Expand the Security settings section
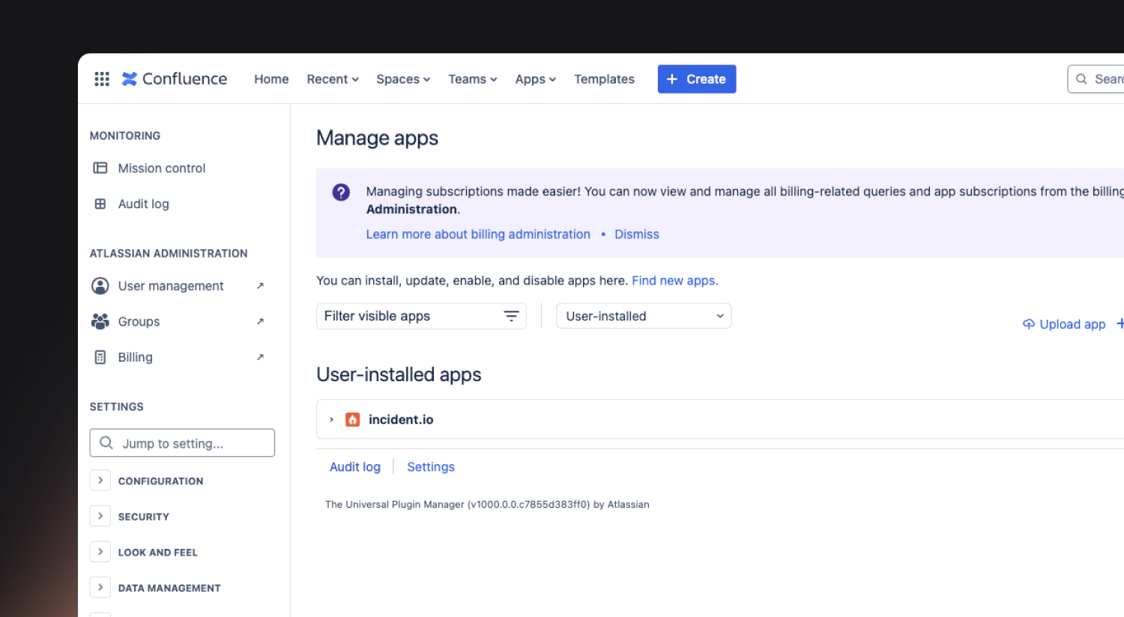Image resolution: width=1124 pixels, height=617 pixels. [x=100, y=516]
